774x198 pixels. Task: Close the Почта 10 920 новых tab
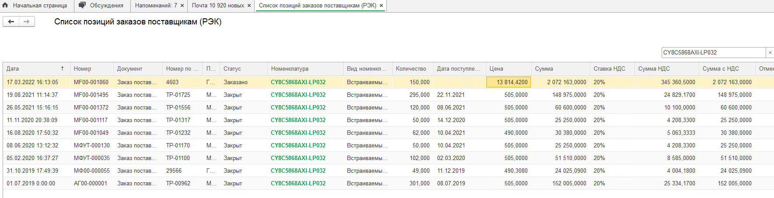point(249,6)
